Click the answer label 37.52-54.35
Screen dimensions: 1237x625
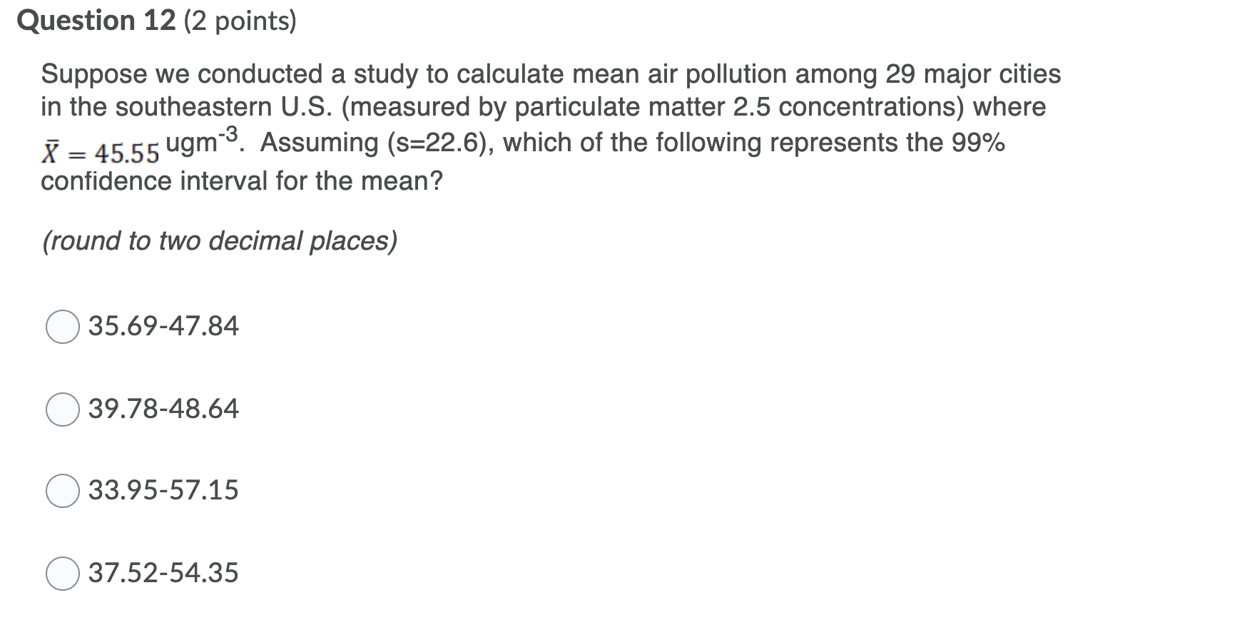click(163, 571)
